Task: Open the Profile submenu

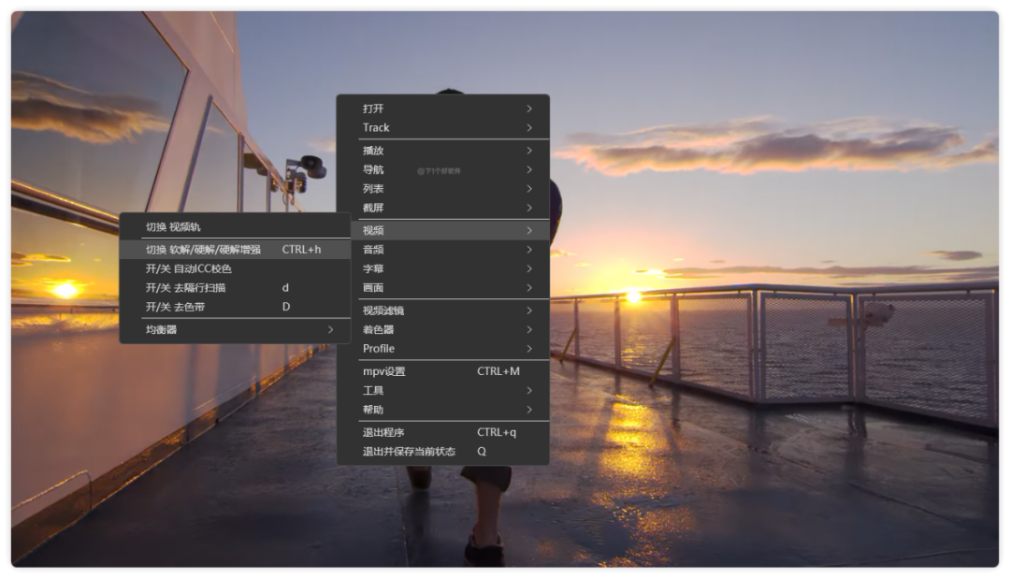Action: coord(442,349)
